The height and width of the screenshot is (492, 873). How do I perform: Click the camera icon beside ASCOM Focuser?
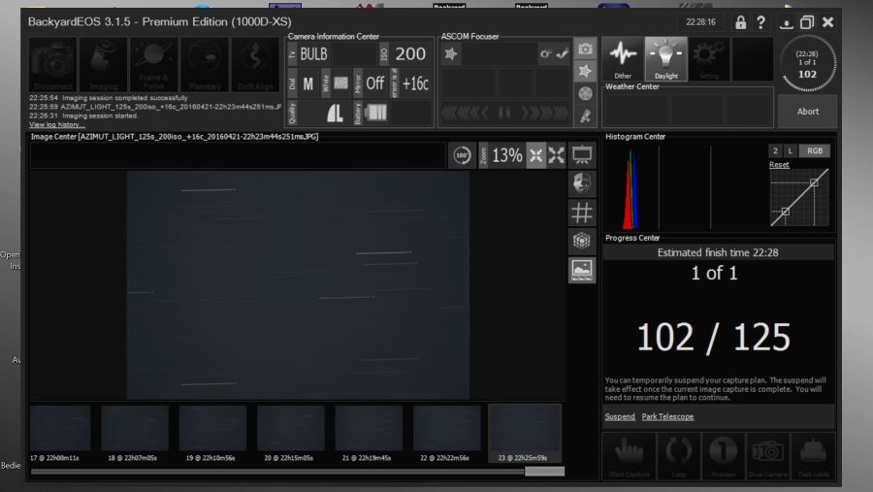click(x=585, y=49)
